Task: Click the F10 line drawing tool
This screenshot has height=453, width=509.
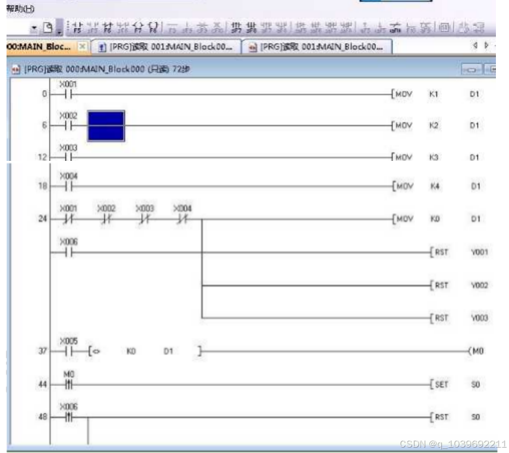Action: tap(410, 28)
